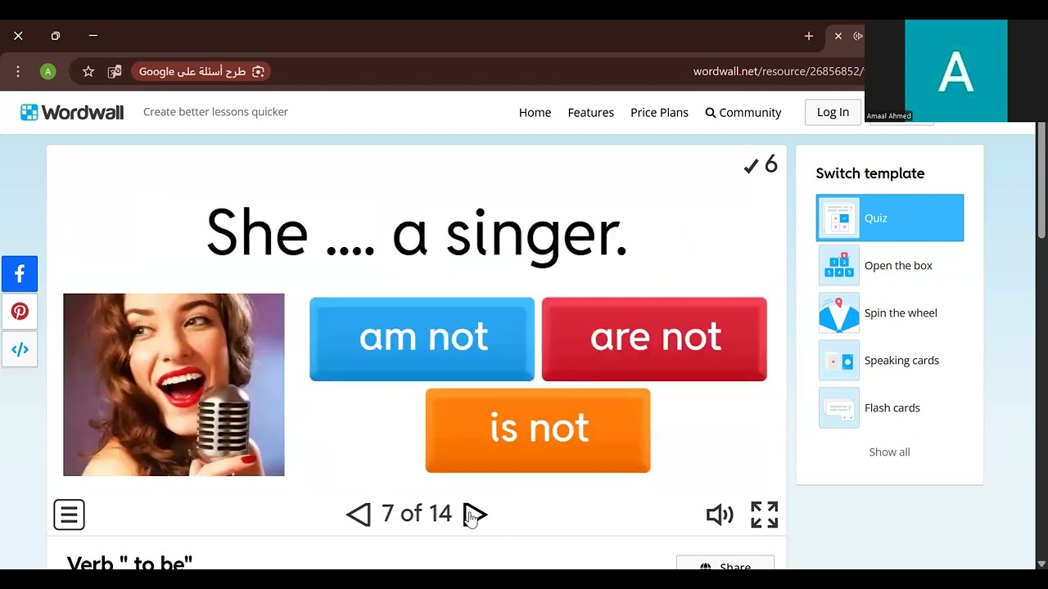Click the Google Lens ask button
This screenshot has height=589, width=1048.
click(201, 72)
